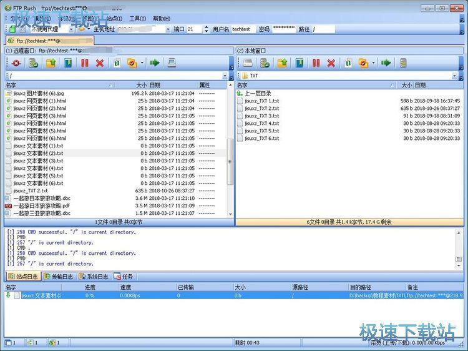This screenshot has width=468, height=351.
Task: Click the disk drive icon in local toolbar
Action: [x=248, y=63]
